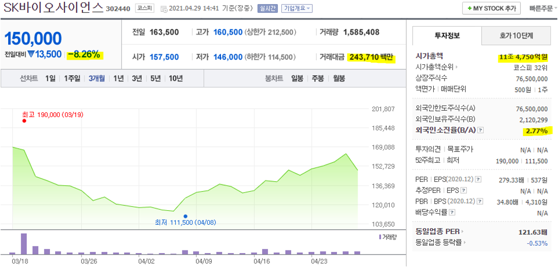The image size is (560, 269).
Task: Open the 시가총액순위 ranking link
Action: coord(437,67)
